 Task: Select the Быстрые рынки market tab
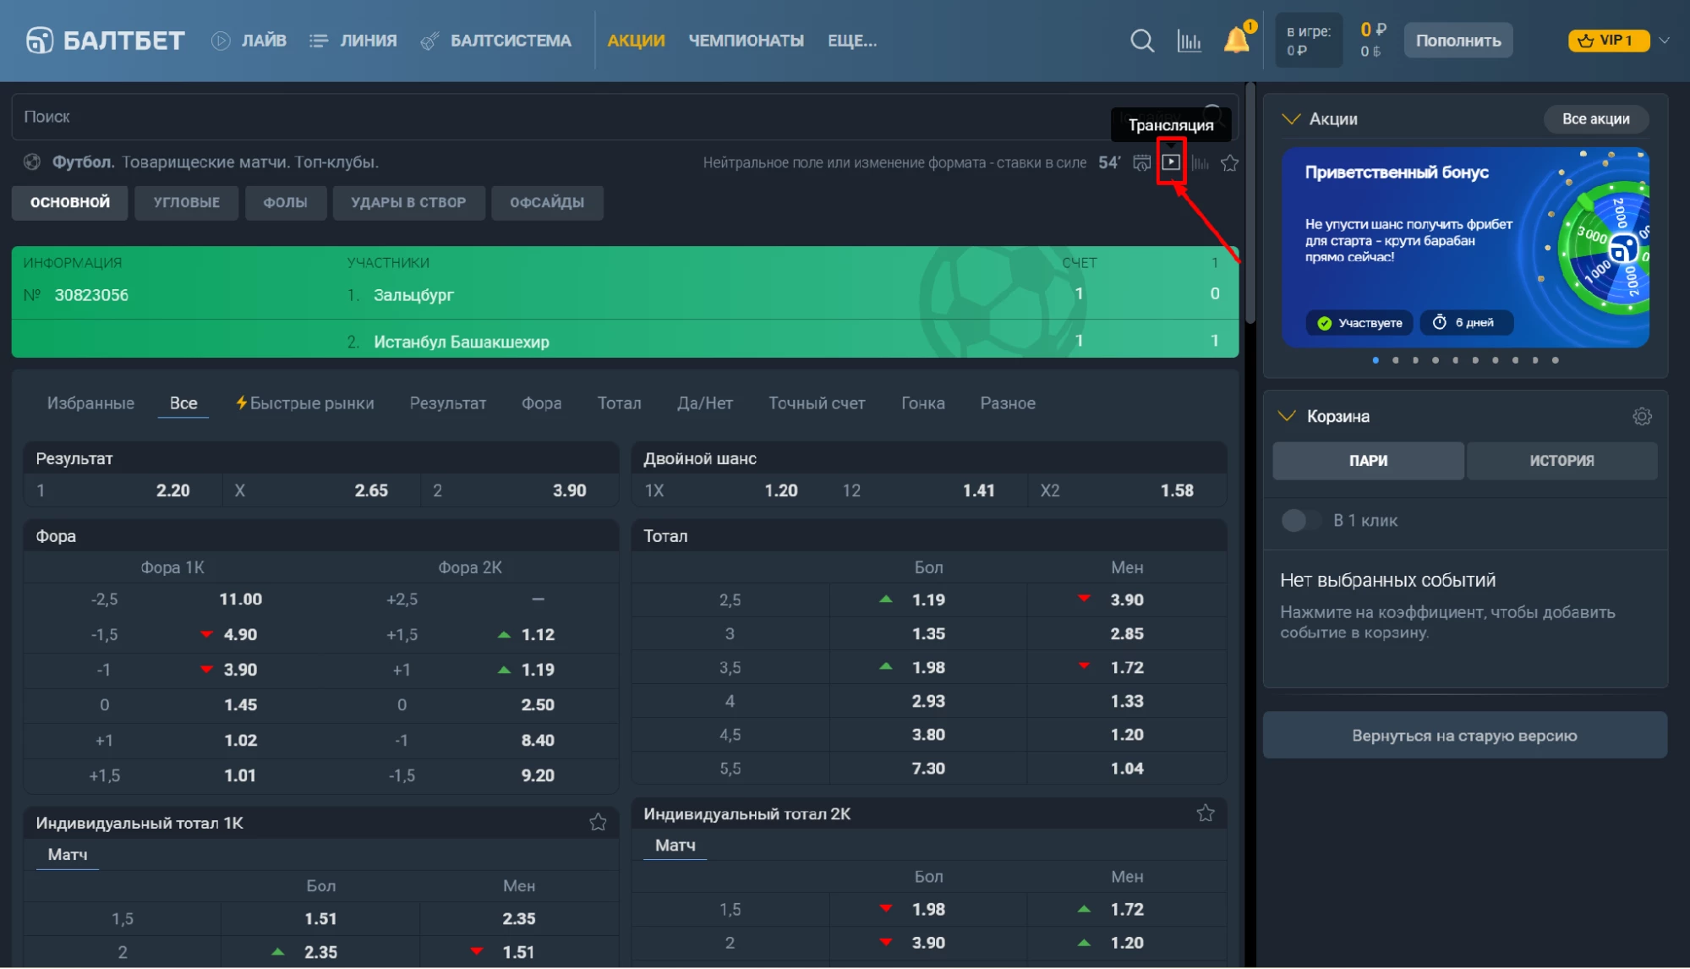(304, 403)
